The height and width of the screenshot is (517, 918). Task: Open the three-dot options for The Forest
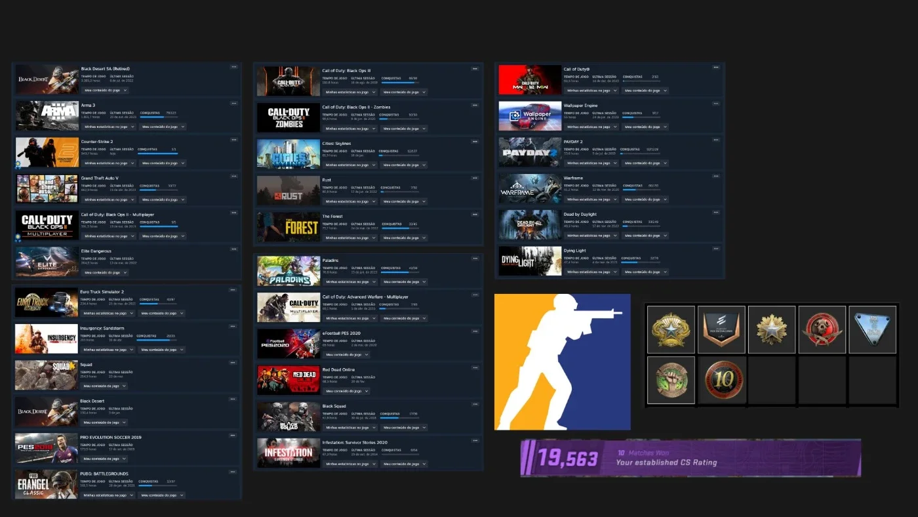click(x=475, y=215)
